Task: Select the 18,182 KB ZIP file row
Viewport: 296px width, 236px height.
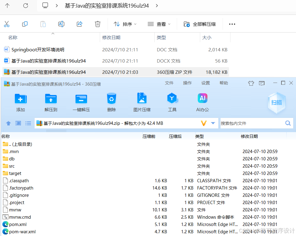Action: pos(116,72)
